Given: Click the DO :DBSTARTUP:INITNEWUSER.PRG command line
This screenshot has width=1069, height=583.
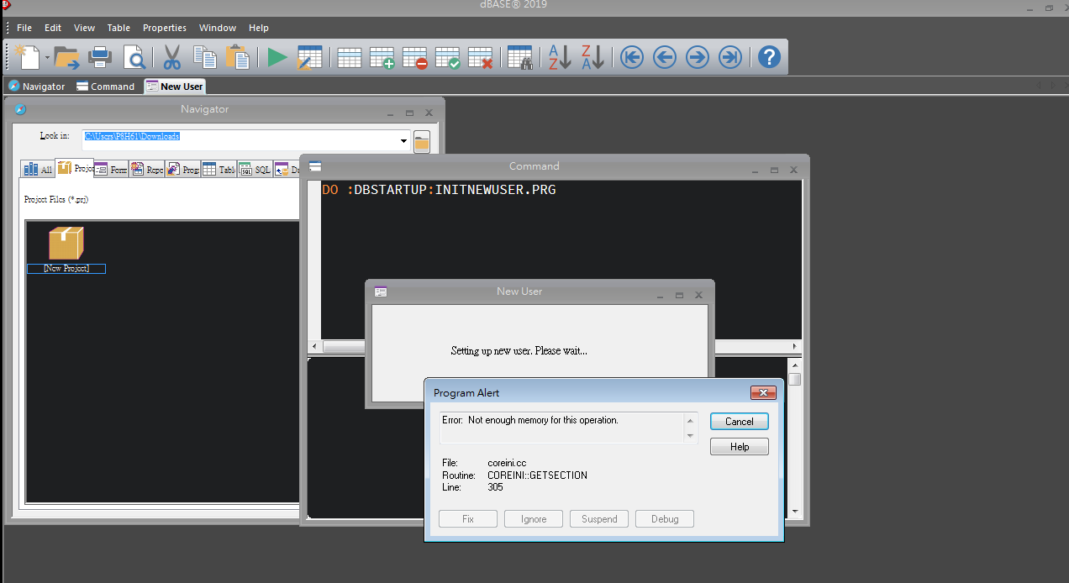Looking at the screenshot, I should [439, 190].
